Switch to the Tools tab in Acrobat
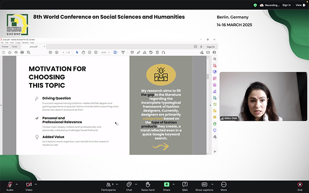This screenshot has width=309, height=193. pos(14,46)
